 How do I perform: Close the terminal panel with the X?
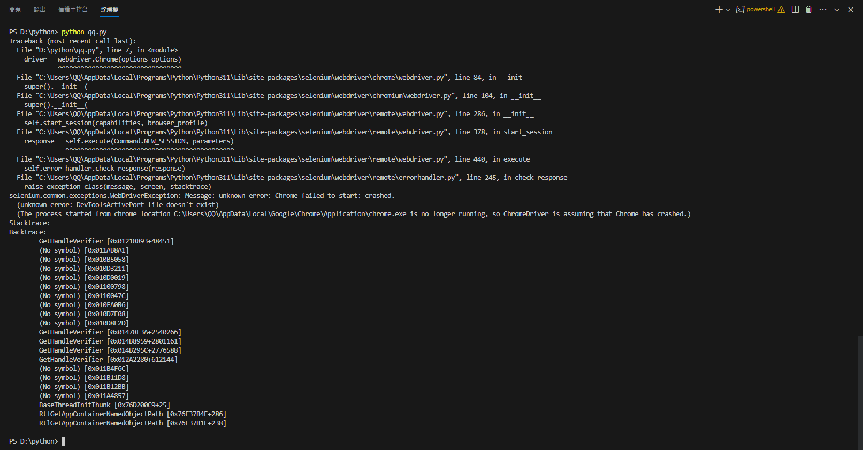point(850,9)
